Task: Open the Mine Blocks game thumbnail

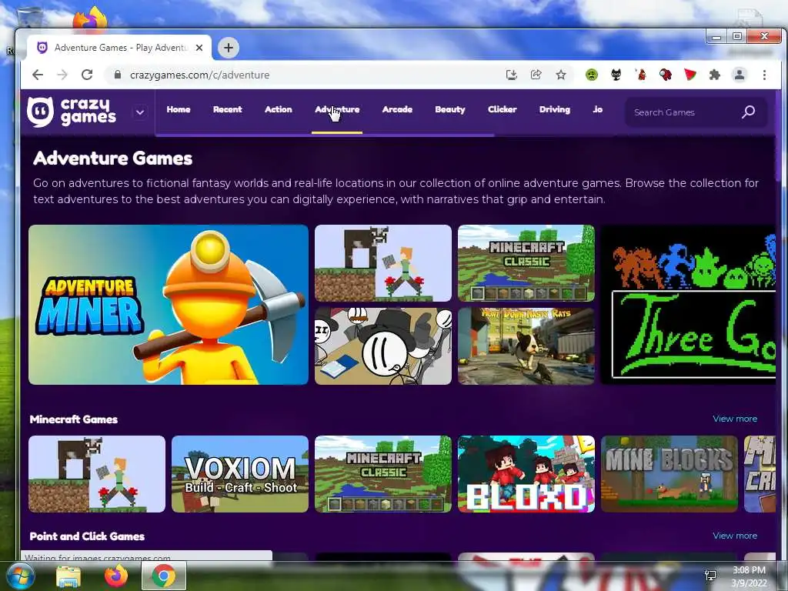Action: pyautogui.click(x=669, y=474)
